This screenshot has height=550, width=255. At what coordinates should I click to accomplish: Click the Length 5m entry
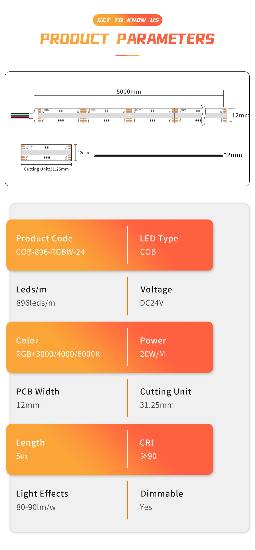click(x=30, y=449)
